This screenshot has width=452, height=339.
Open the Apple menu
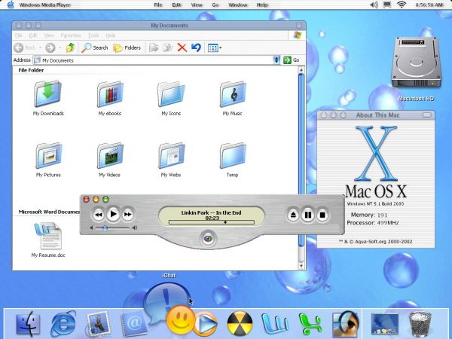click(x=11, y=5)
